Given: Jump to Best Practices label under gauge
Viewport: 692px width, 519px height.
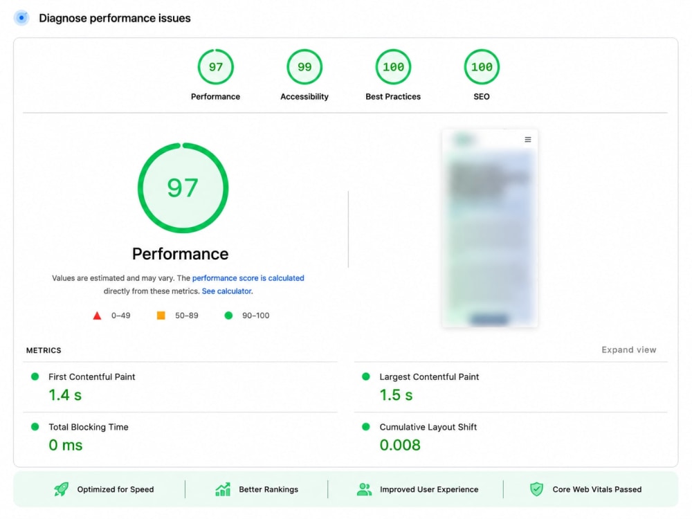Looking at the screenshot, I should coord(393,97).
